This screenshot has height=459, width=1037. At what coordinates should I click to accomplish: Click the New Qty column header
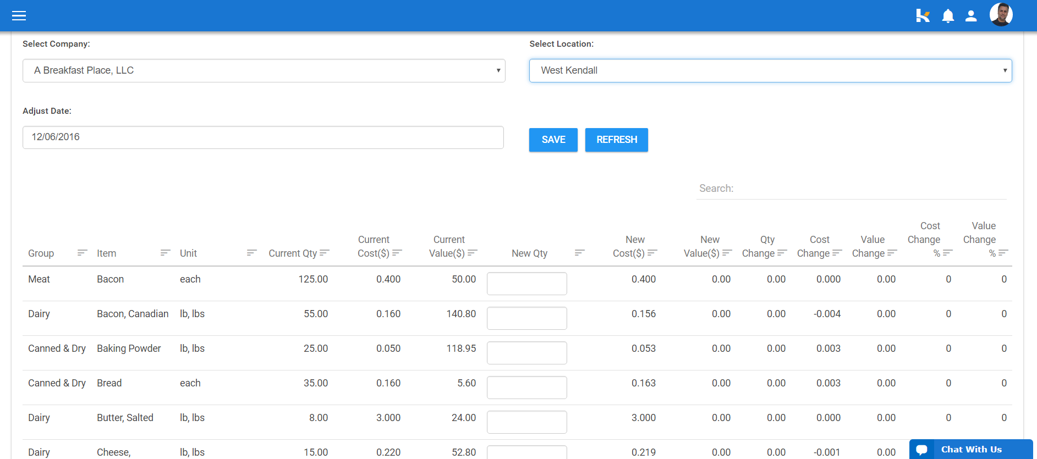pyautogui.click(x=529, y=253)
